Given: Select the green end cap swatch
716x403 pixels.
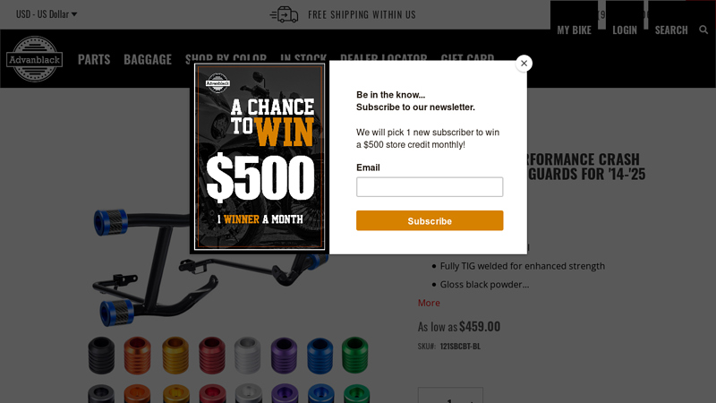Looking at the screenshot, I should (355, 356).
